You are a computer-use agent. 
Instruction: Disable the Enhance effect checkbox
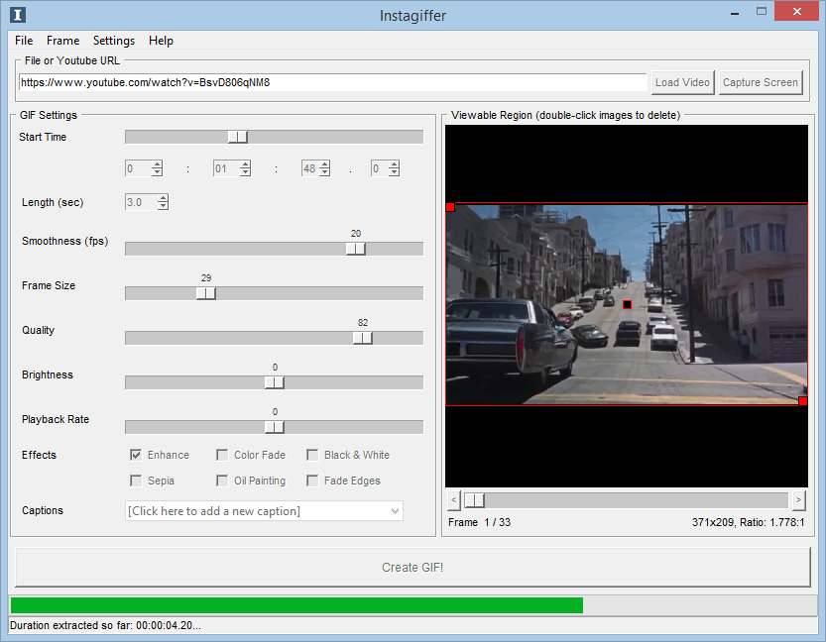[136, 456]
